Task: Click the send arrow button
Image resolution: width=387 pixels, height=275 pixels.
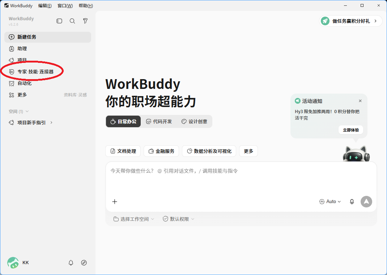Action: click(366, 202)
